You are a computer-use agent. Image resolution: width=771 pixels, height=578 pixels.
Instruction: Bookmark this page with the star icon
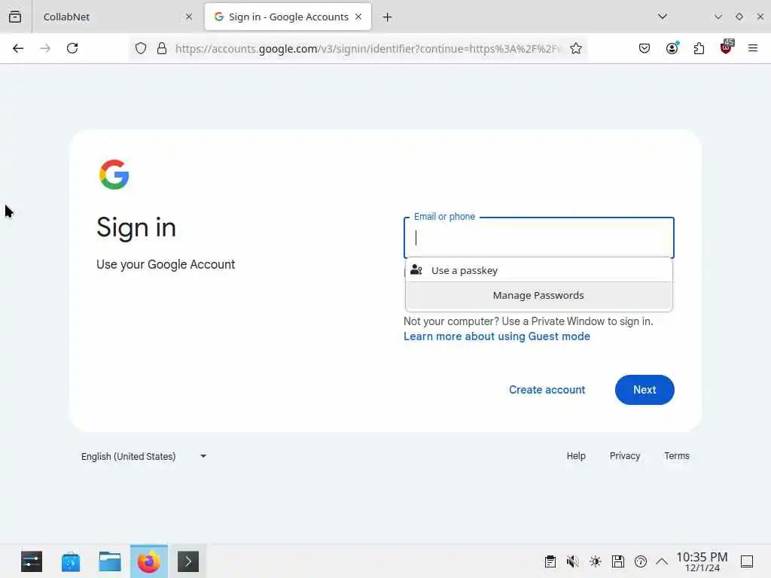576,48
